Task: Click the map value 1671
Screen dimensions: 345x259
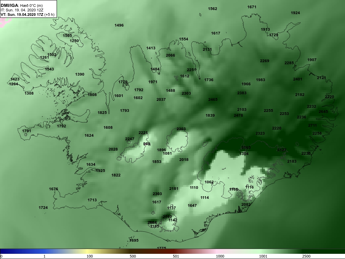Action: (x=252, y=7)
